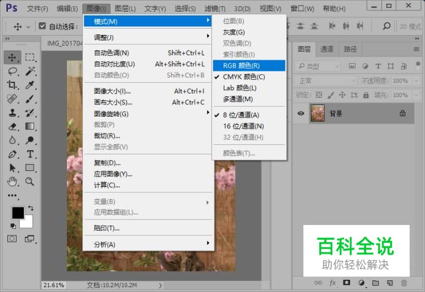
Task: Choose the Magic Wand tool
Action: (x=30, y=71)
